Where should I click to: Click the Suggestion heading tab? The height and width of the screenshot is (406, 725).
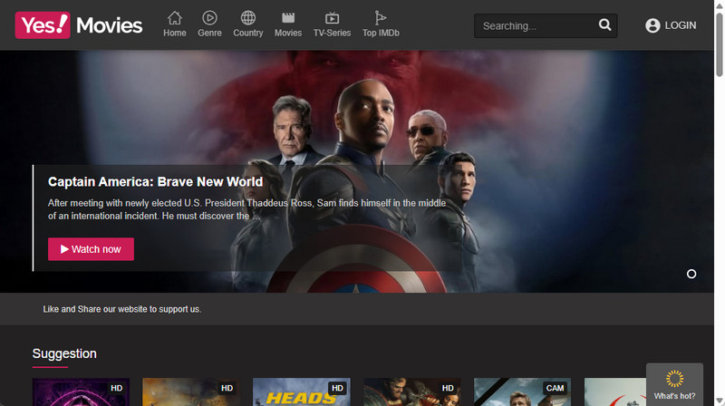[64, 353]
